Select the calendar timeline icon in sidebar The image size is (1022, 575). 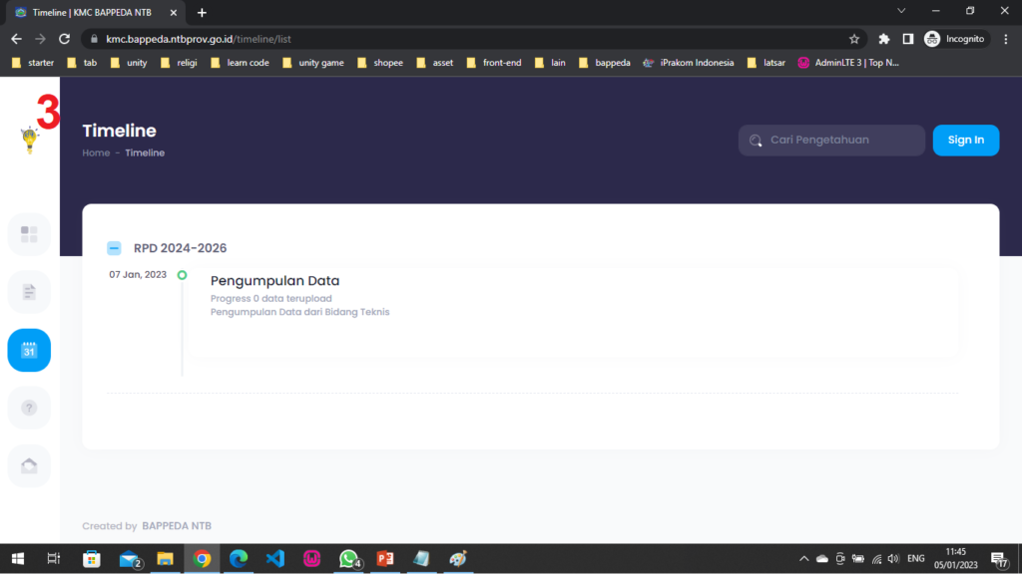(29, 351)
